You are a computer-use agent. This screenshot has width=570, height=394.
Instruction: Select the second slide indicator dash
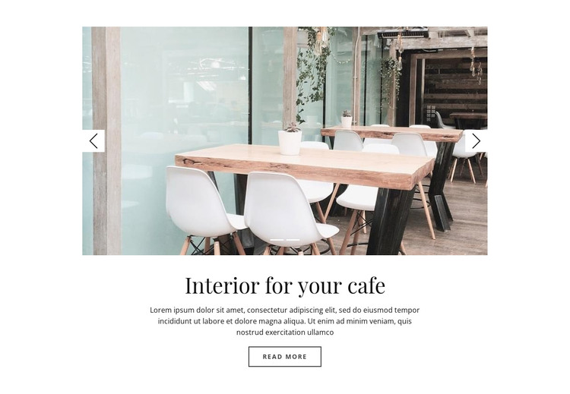tap(293, 240)
